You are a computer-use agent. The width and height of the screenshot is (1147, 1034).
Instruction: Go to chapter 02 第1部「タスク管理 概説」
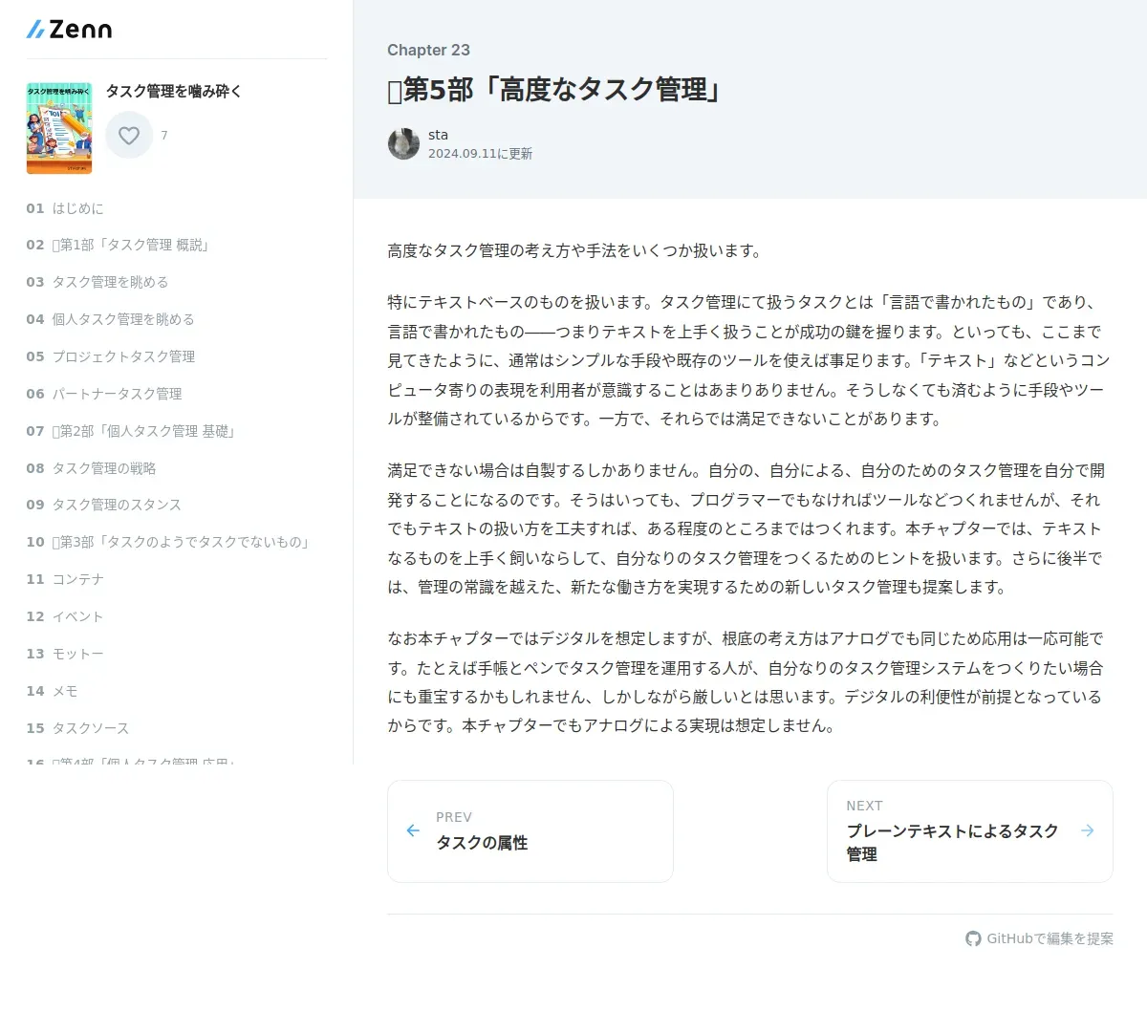point(119,246)
